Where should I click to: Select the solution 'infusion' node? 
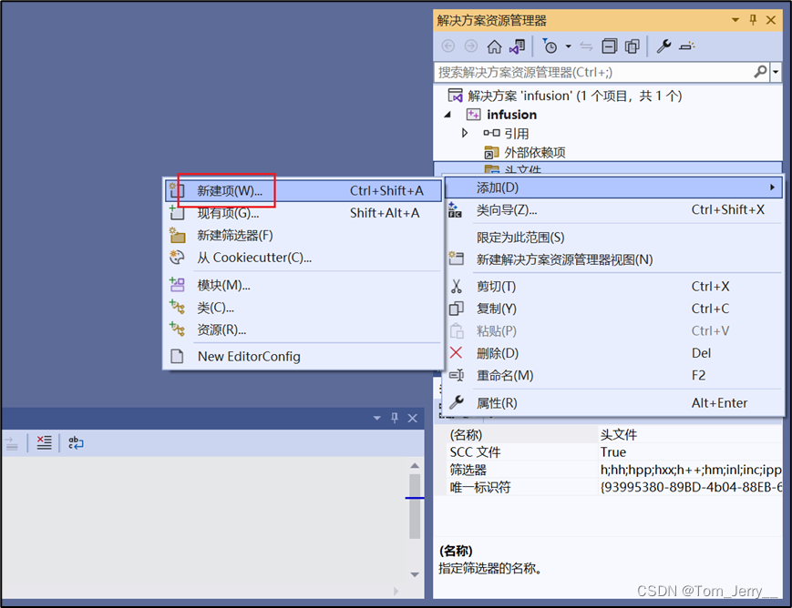point(565,96)
